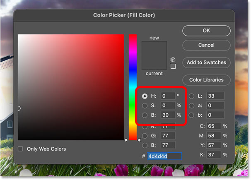
Task: Select the G green radio button
Action: 145,136
